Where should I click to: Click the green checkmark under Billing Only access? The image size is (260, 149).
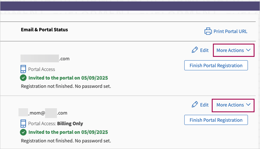(x=23, y=132)
